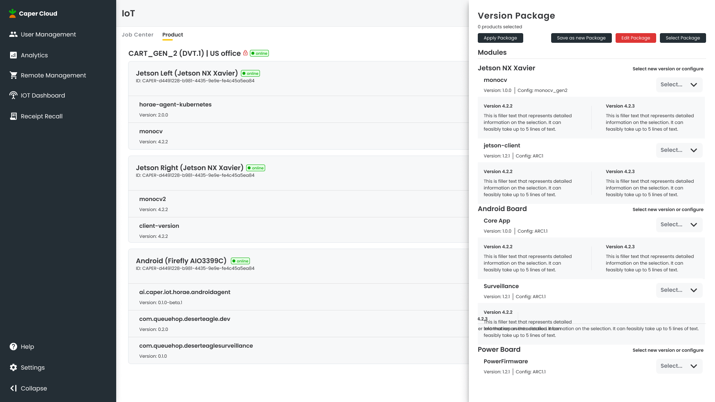Click the Caper Cloud carrot logo
The height and width of the screenshot is (402, 715).
[x=13, y=13]
